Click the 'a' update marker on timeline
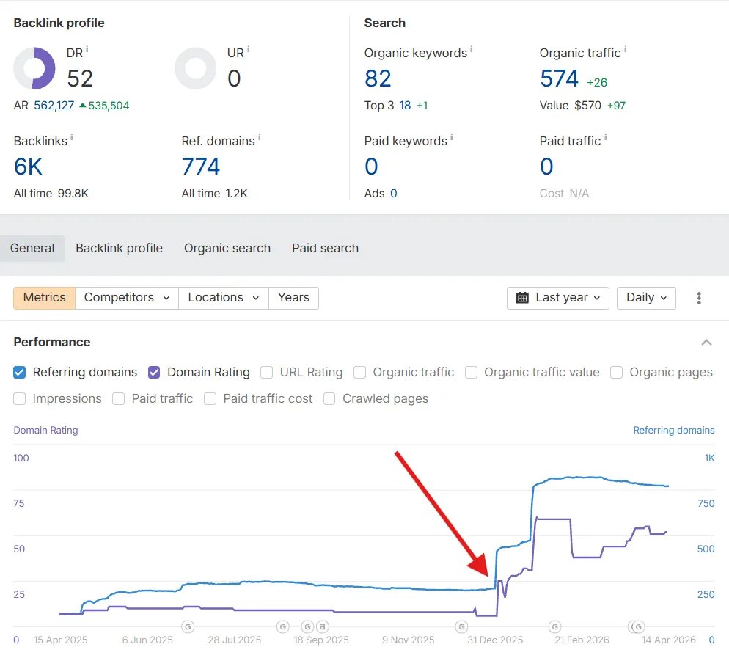 point(321,626)
